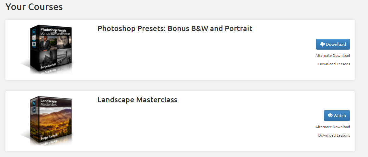Open Alternate Download for Landscape Masterclass
368x157 pixels.
tap(332, 127)
